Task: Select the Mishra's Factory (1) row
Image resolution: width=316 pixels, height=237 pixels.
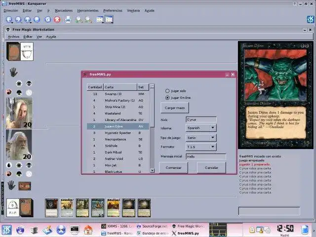Action: (118, 100)
